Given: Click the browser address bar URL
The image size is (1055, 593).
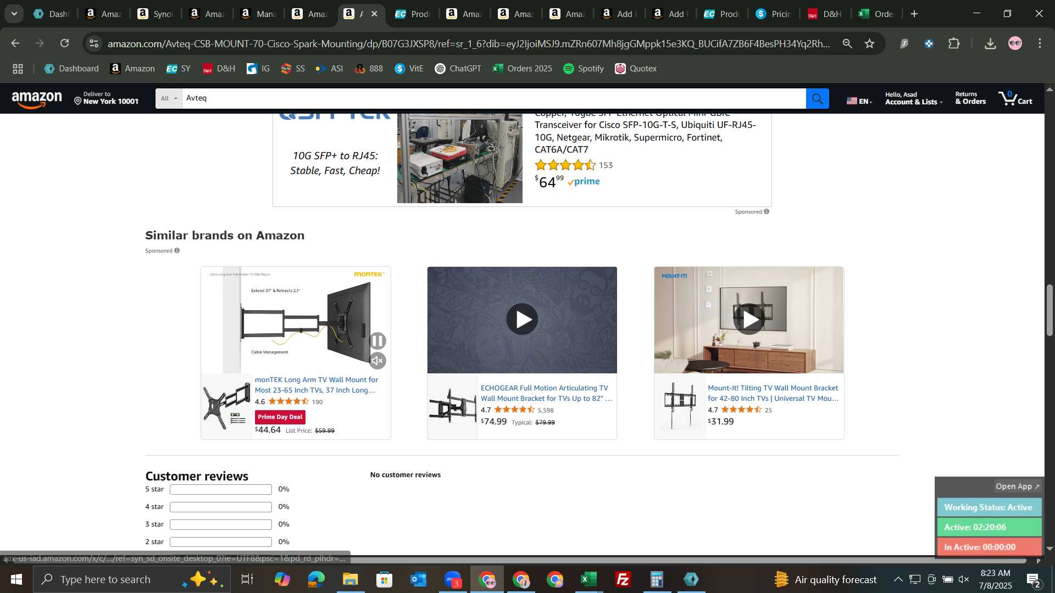Looking at the screenshot, I should [468, 43].
